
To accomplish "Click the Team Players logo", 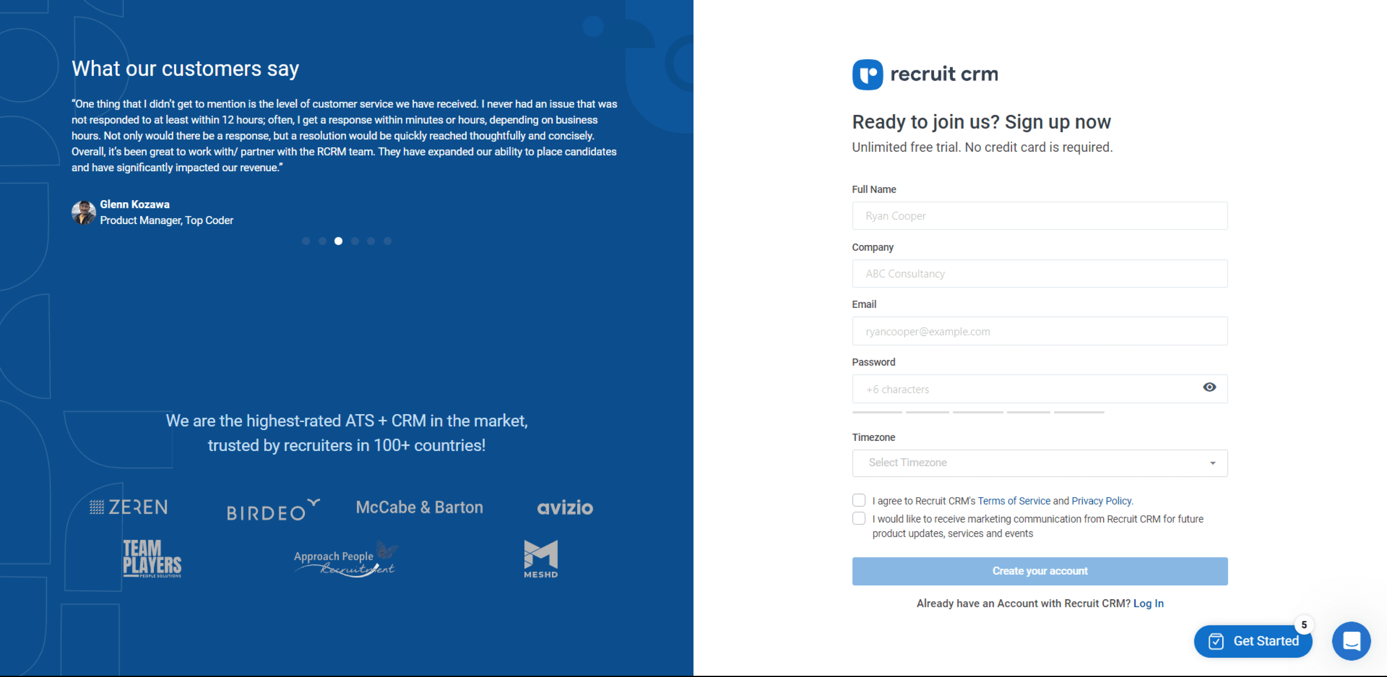I will click(152, 559).
